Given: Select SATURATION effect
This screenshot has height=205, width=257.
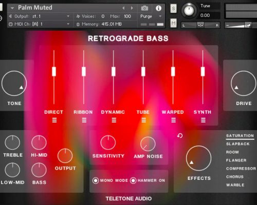Looking at the screenshot, I should (240, 136).
